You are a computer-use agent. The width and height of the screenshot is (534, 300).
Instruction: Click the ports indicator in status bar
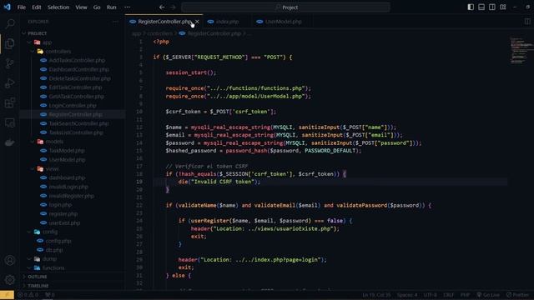coord(50,295)
